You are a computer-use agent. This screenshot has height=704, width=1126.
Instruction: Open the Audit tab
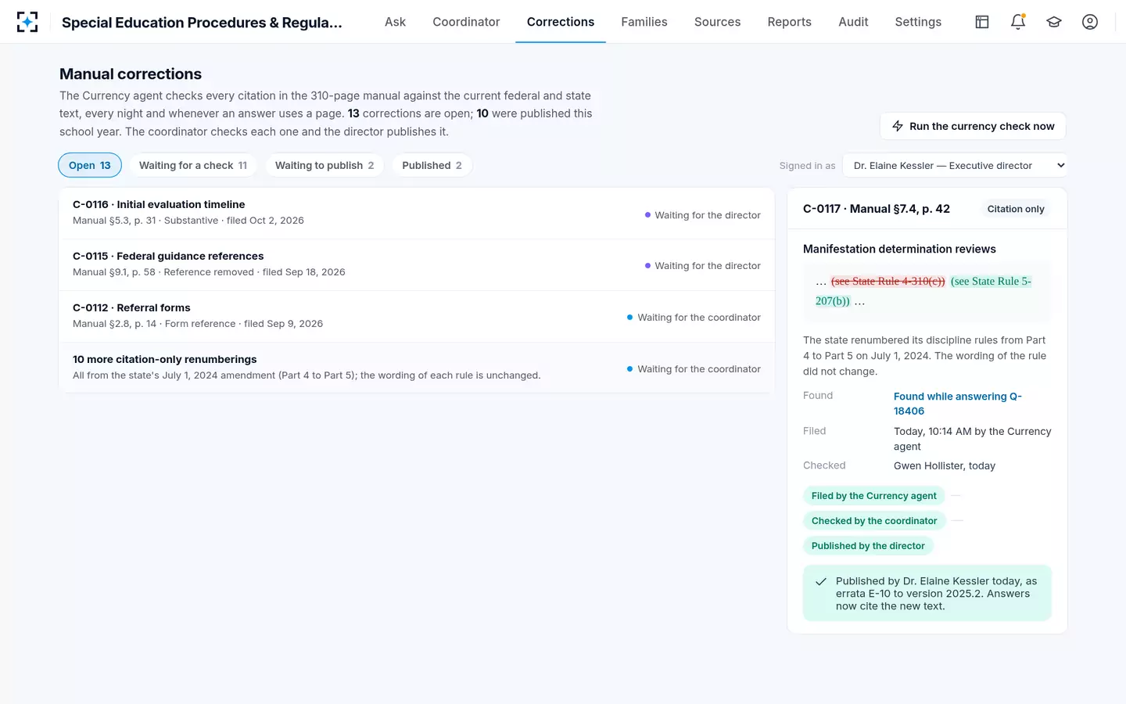853,22
